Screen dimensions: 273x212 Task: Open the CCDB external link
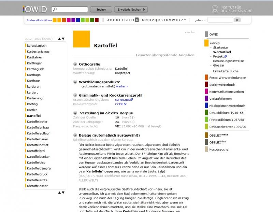121,104
